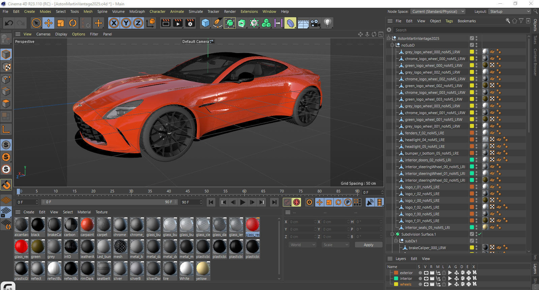The image size is (539, 290).
Task: Toggle Autokeying button
Action: click(297, 202)
